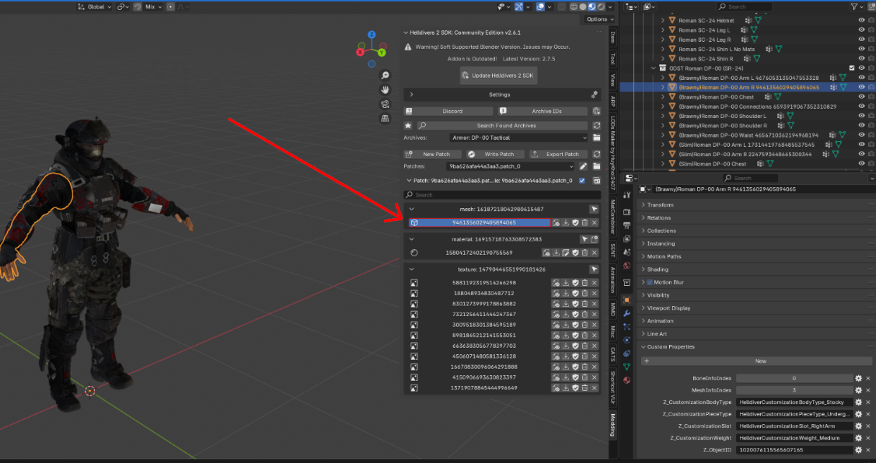Click download icon on mesh 9461356029405894065 row

click(x=566, y=222)
